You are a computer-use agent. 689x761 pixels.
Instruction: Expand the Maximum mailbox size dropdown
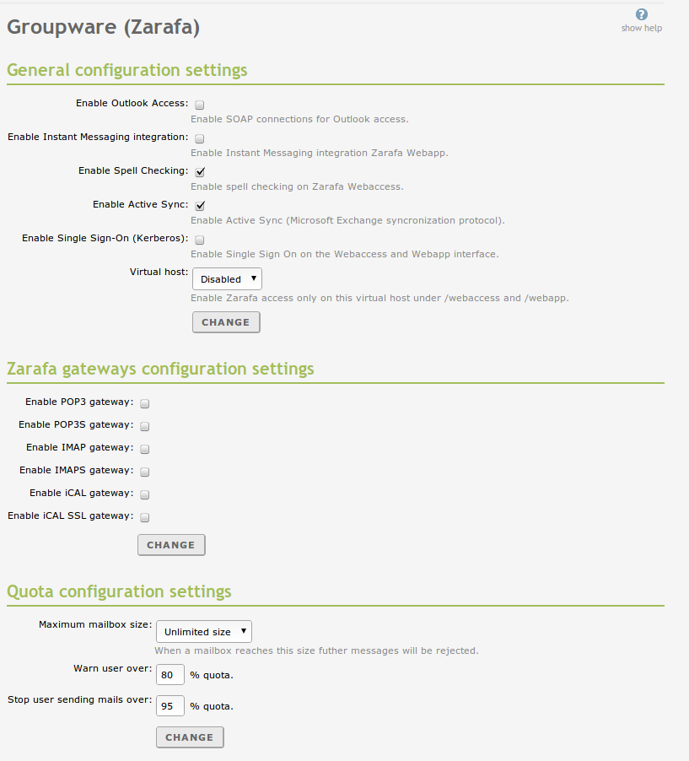(204, 632)
